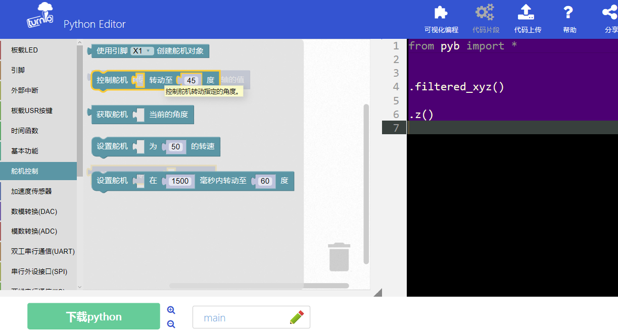Select 板载LED category
The height and width of the screenshot is (332, 618).
[x=38, y=50]
